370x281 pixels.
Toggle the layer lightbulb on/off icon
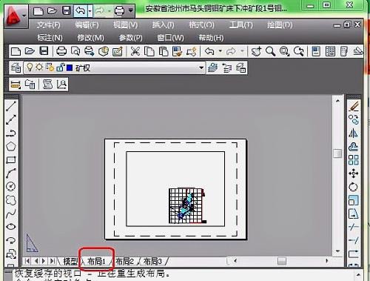click(x=30, y=67)
